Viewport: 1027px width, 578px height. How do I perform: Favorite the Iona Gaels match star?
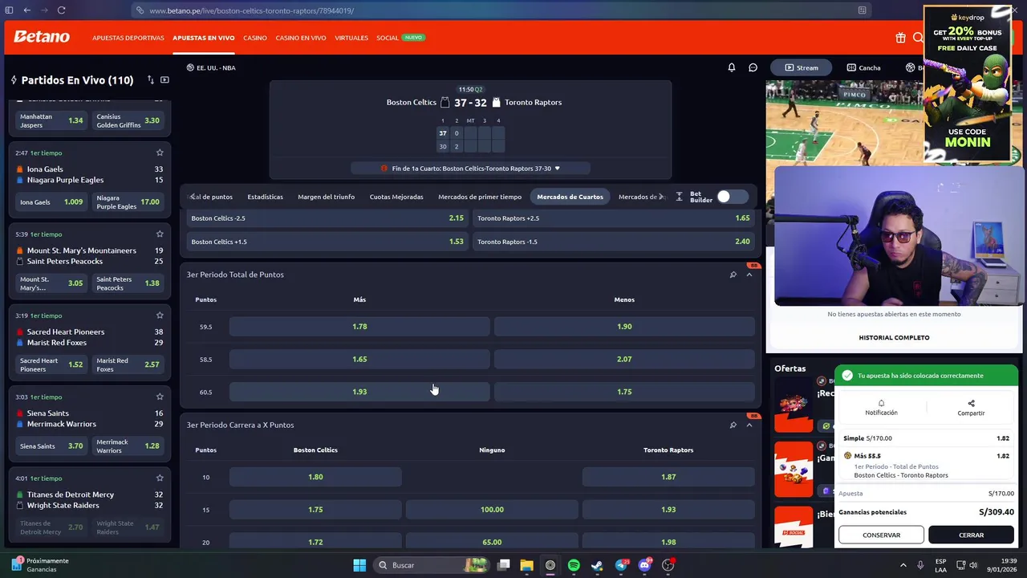coord(160,153)
